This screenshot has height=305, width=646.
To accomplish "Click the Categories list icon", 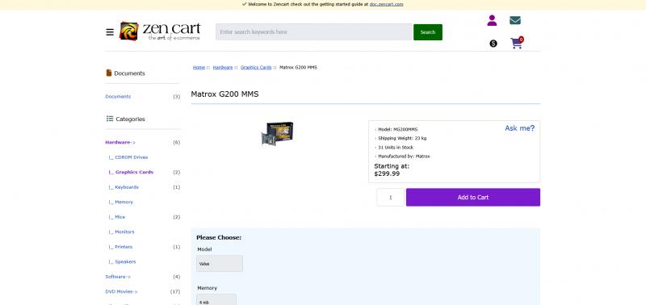I will pos(110,119).
